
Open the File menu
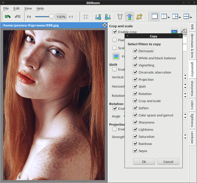6,8
